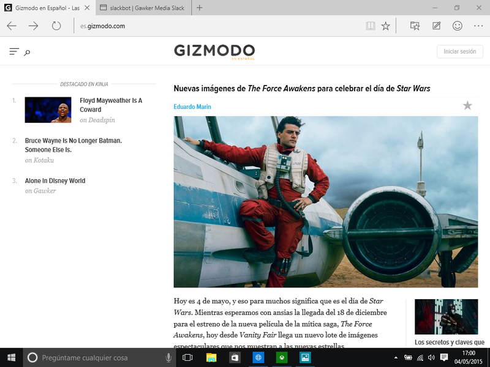Open Gizmodo hamburger menu icon

click(x=14, y=51)
